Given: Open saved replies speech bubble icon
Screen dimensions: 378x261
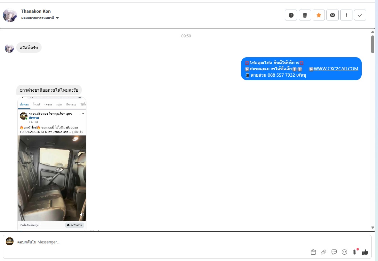Looking at the screenshot, I should 334,252.
